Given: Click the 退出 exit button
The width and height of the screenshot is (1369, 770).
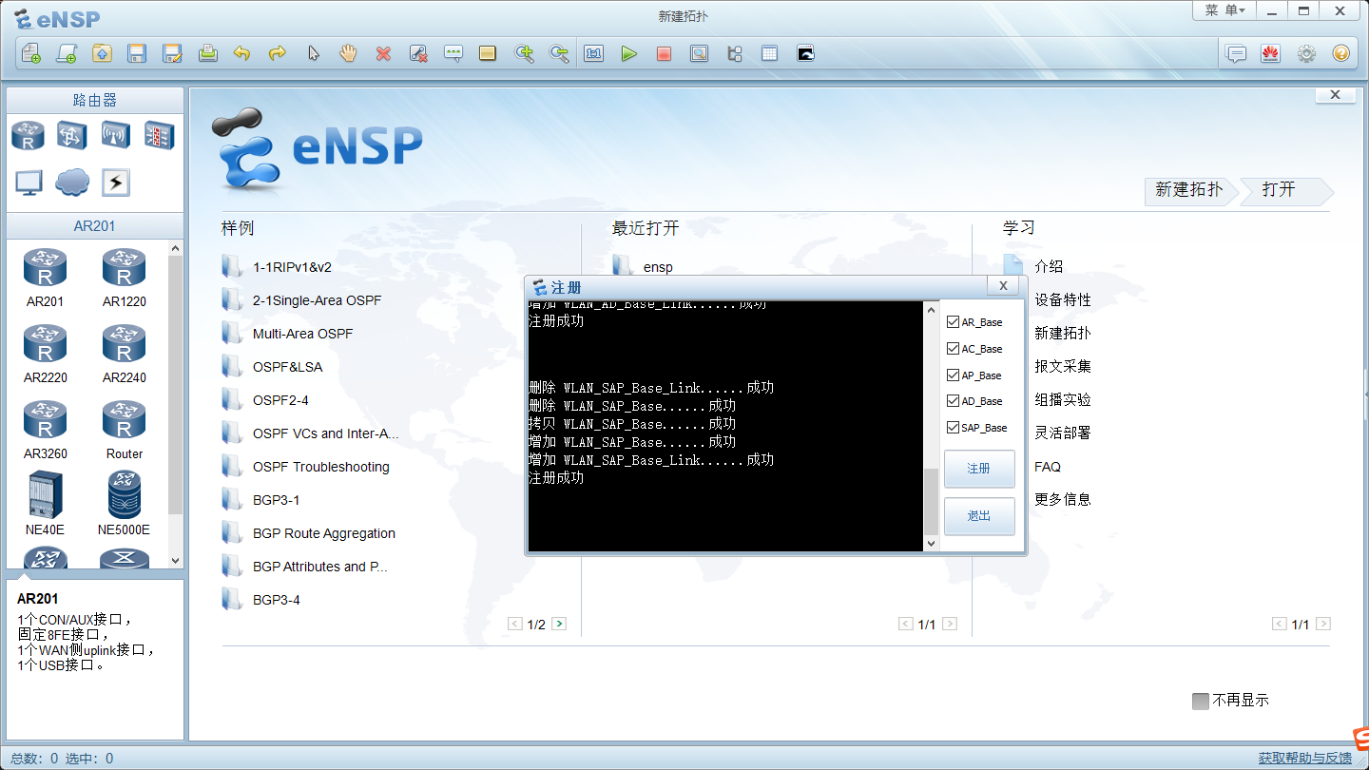Looking at the screenshot, I should point(979,516).
